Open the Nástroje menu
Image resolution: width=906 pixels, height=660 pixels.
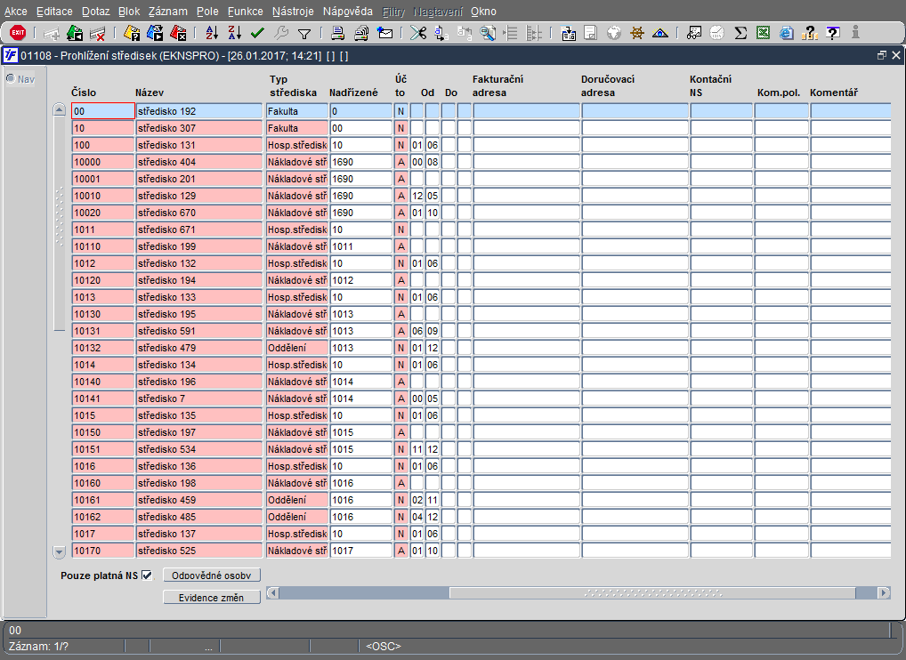293,11
